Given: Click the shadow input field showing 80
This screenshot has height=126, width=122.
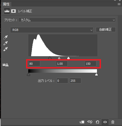Looking at the screenshot, I should coord(34,64).
